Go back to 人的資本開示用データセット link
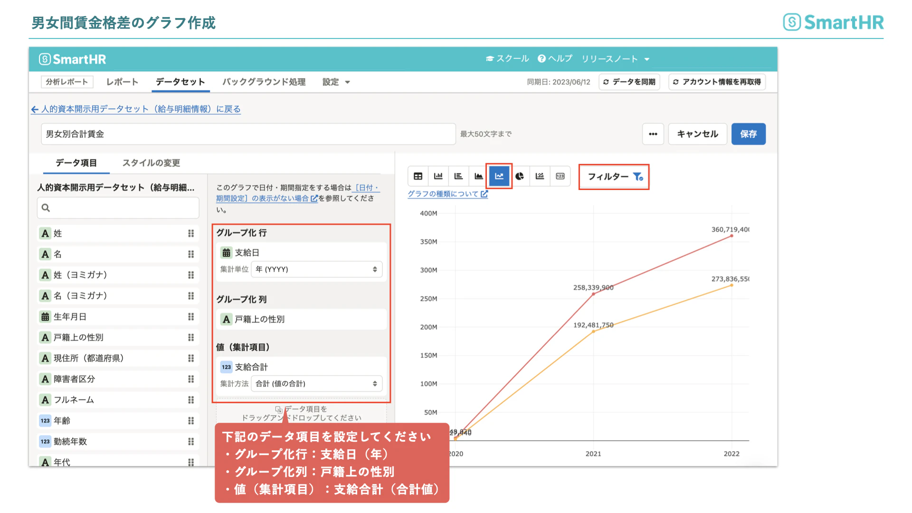This screenshot has height=513, width=912. coord(136,109)
